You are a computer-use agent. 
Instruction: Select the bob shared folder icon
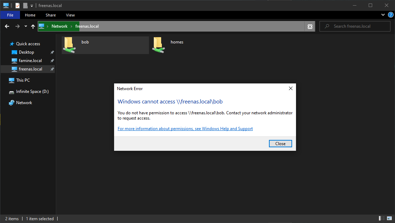70,45
